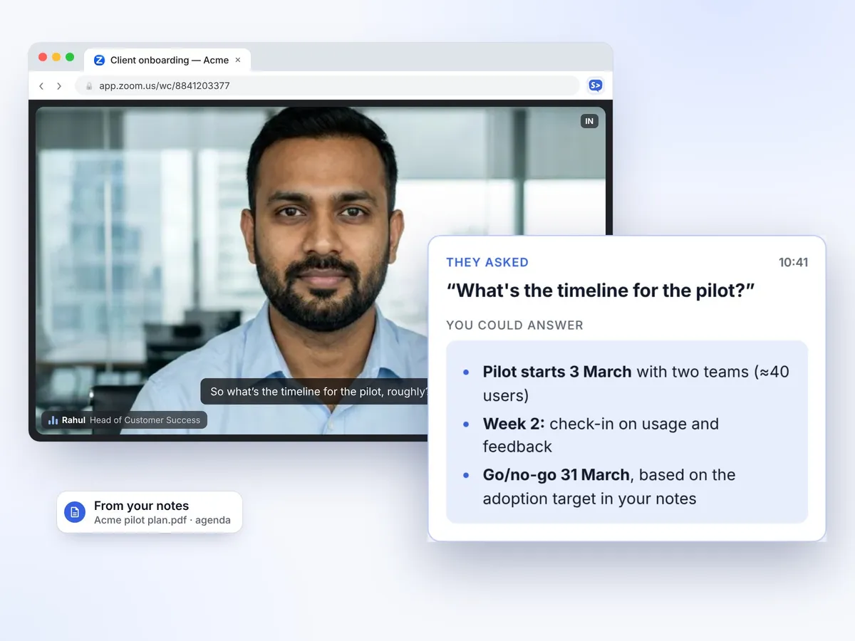Click Rahul's video feed
The width and height of the screenshot is (855, 641).
pos(321,271)
